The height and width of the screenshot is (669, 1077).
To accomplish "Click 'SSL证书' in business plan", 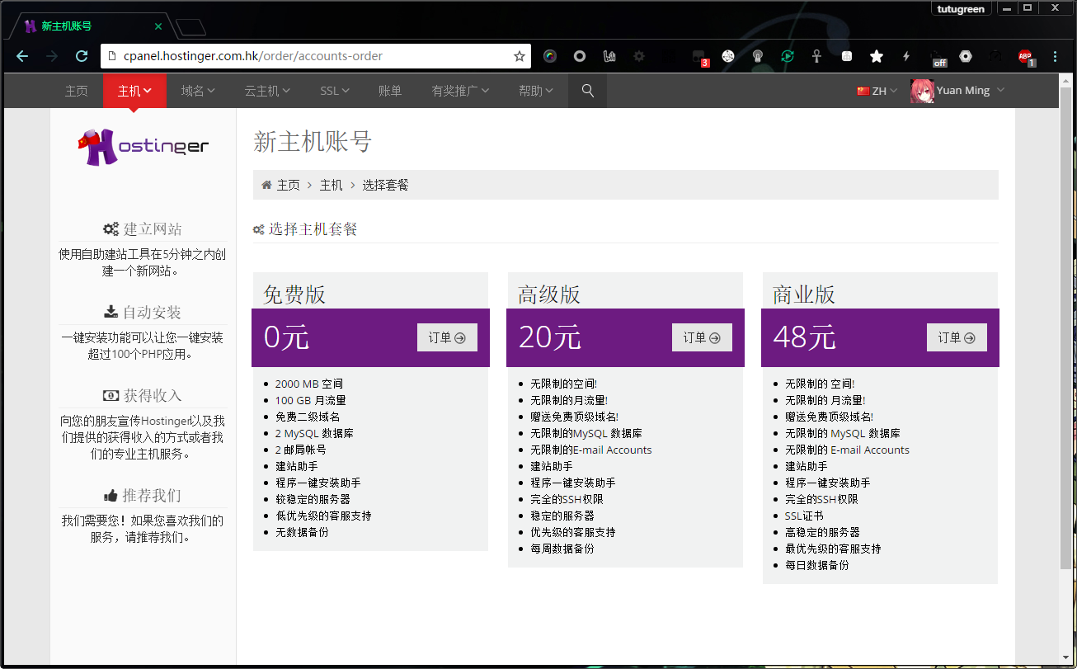I will coord(804,516).
